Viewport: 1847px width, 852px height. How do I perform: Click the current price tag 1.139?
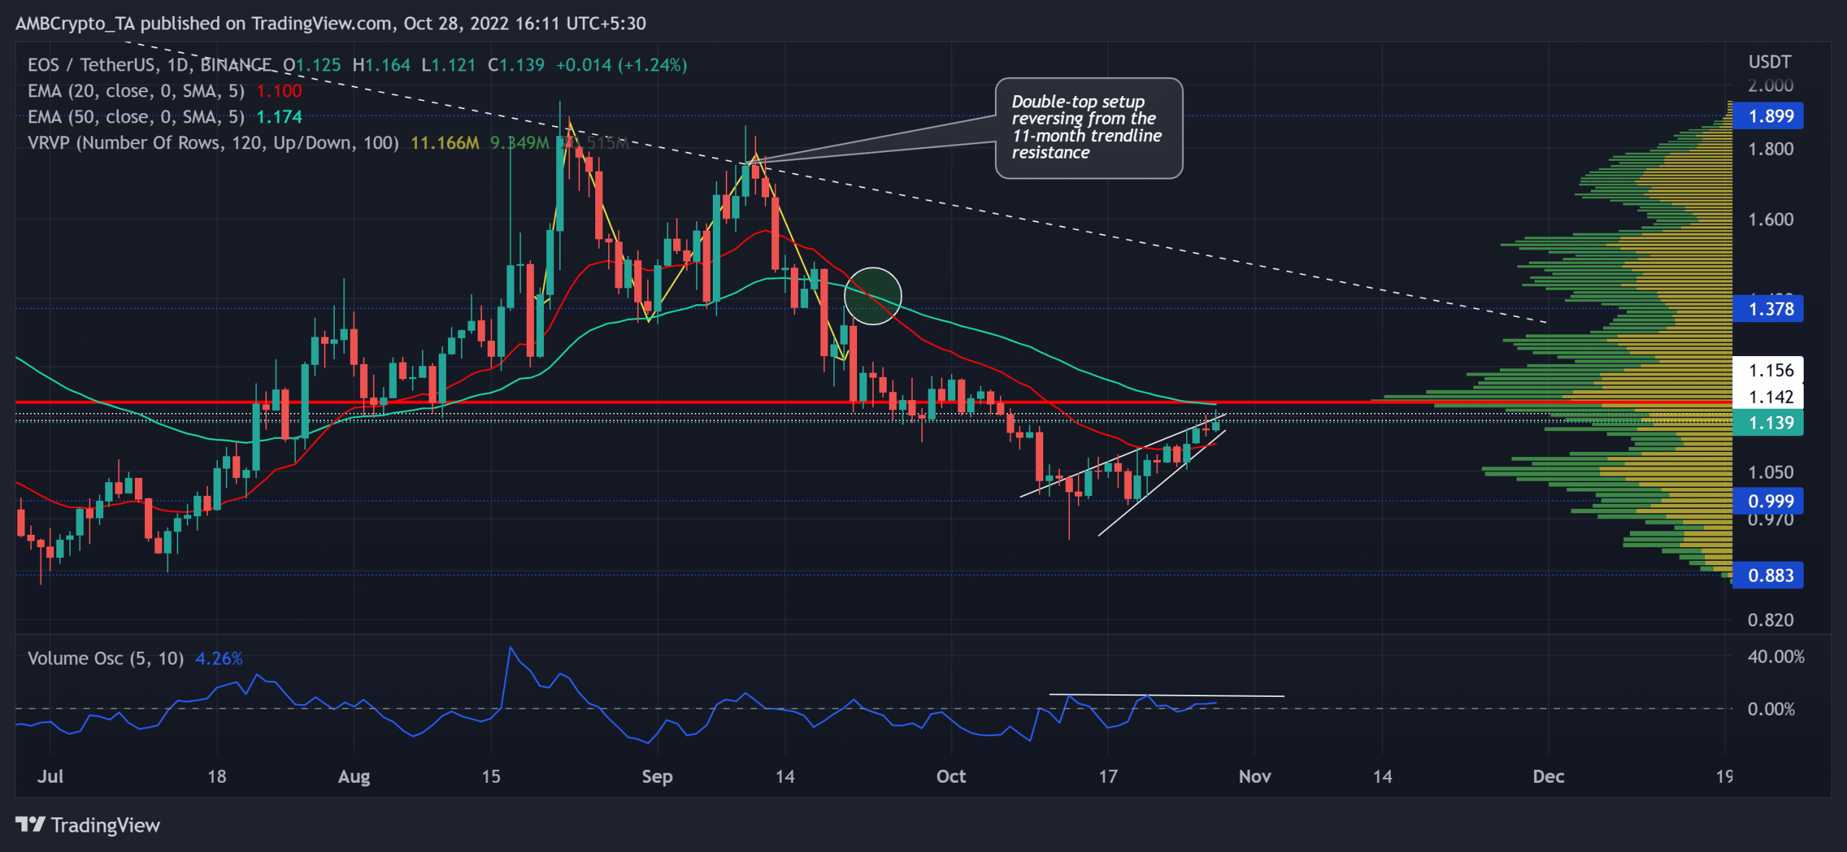tap(1767, 423)
